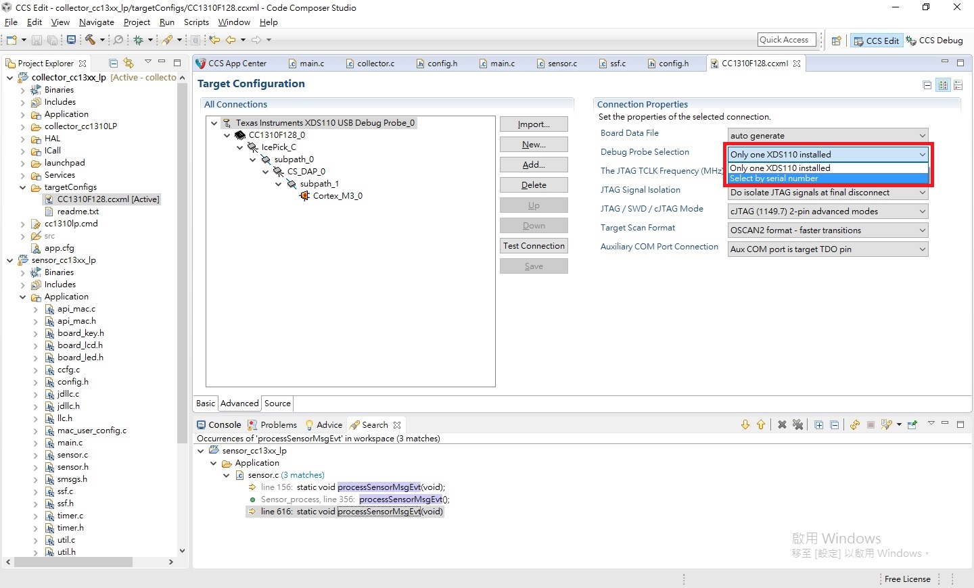Close the CC1310F128.ccxml editor tab
Screen dimensions: 974x588
797,64
